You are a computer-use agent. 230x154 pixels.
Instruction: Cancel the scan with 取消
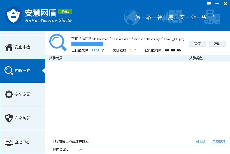(x=217, y=44)
